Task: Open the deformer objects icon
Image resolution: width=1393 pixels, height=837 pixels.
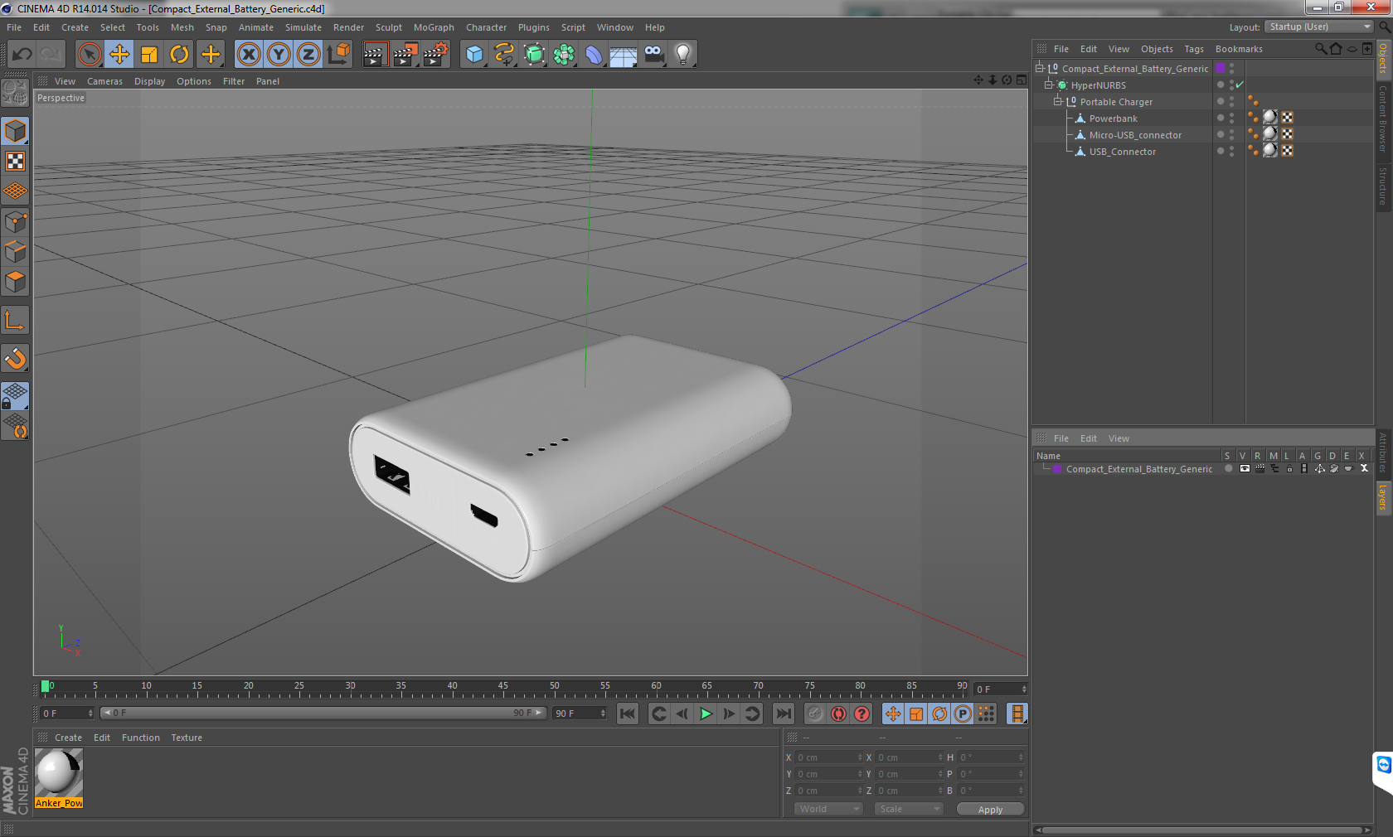Action: click(594, 55)
